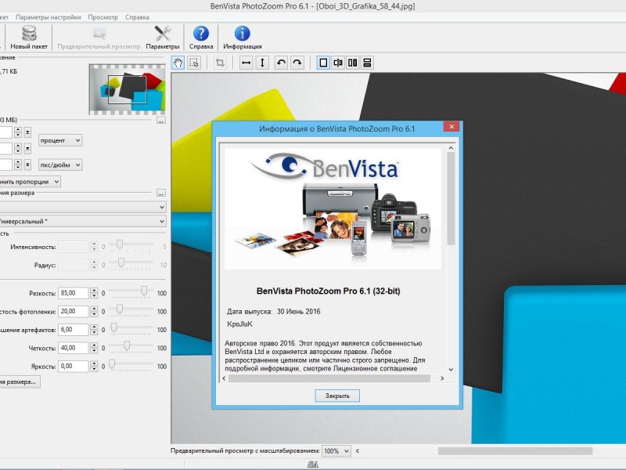Click the small button left of пкс/дюйм
The image size is (626, 470).
pos(27,164)
